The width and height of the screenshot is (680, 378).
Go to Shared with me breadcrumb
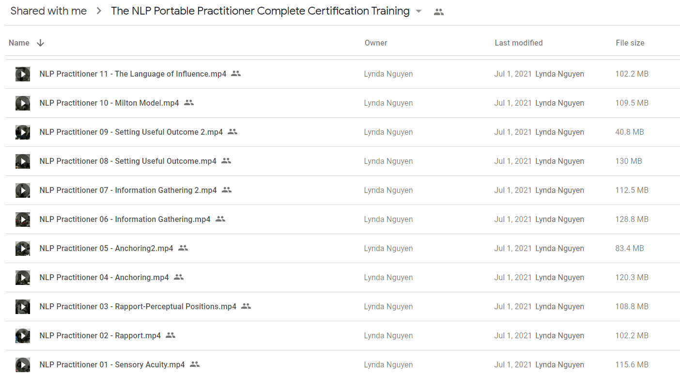click(x=48, y=11)
